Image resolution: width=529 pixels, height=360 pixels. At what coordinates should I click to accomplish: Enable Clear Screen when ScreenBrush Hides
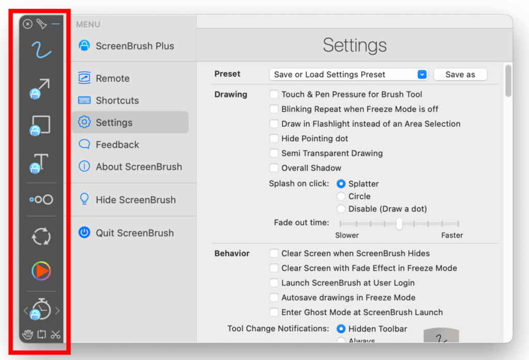274,254
